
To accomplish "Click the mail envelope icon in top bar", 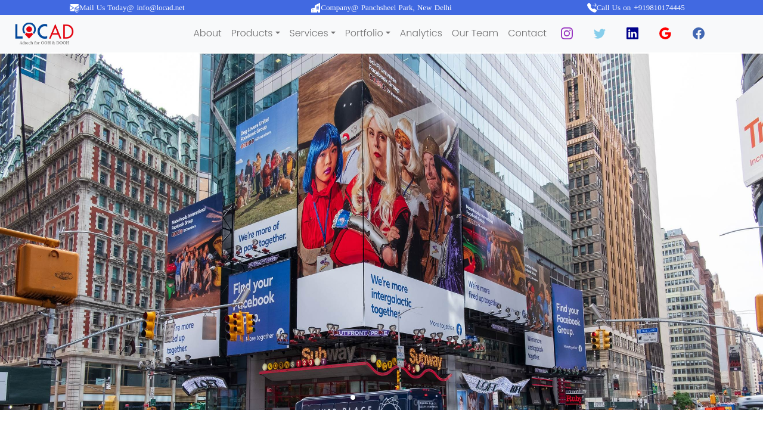I will pyautogui.click(x=75, y=8).
